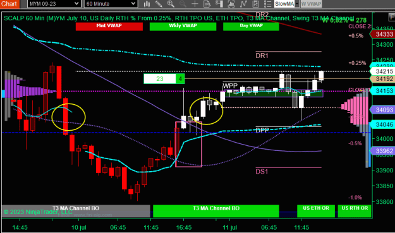This screenshot has height=233, width=395.
Task: Click the 34000 price axis label
Action: pos(384,139)
